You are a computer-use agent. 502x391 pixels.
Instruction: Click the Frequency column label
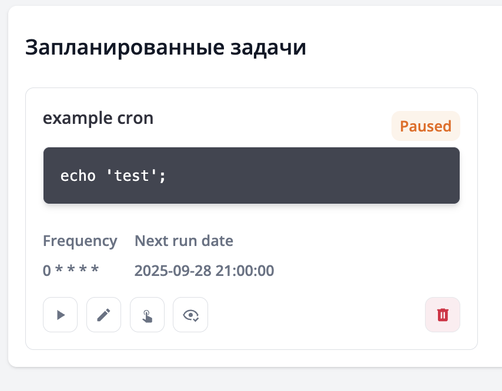click(80, 241)
